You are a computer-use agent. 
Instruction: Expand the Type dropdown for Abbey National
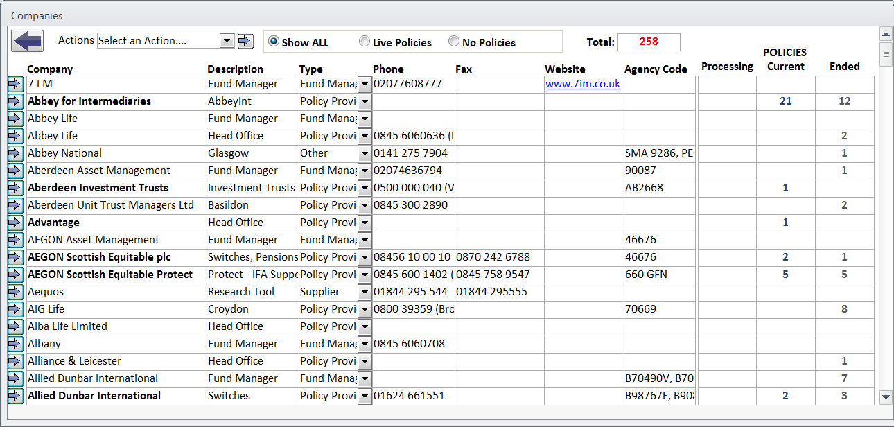pyautogui.click(x=365, y=153)
